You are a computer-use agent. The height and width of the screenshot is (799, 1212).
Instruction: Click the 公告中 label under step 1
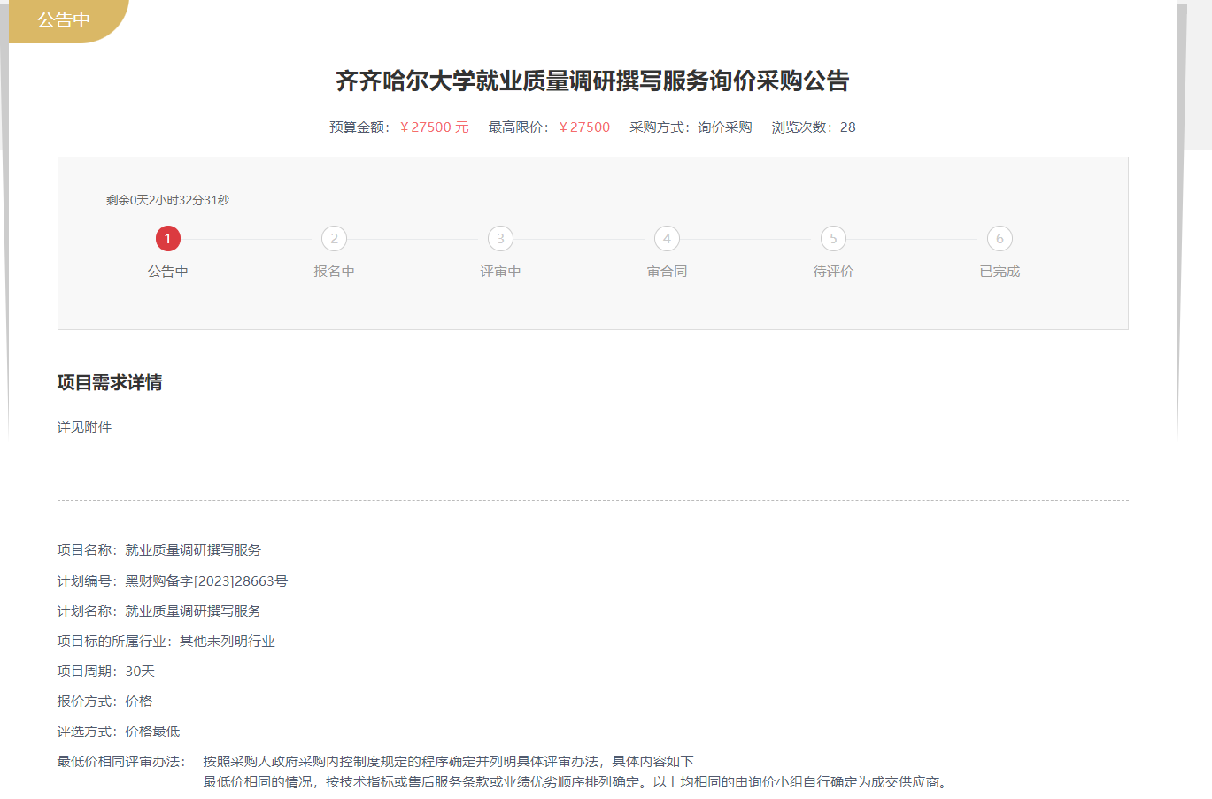pyautogui.click(x=167, y=272)
